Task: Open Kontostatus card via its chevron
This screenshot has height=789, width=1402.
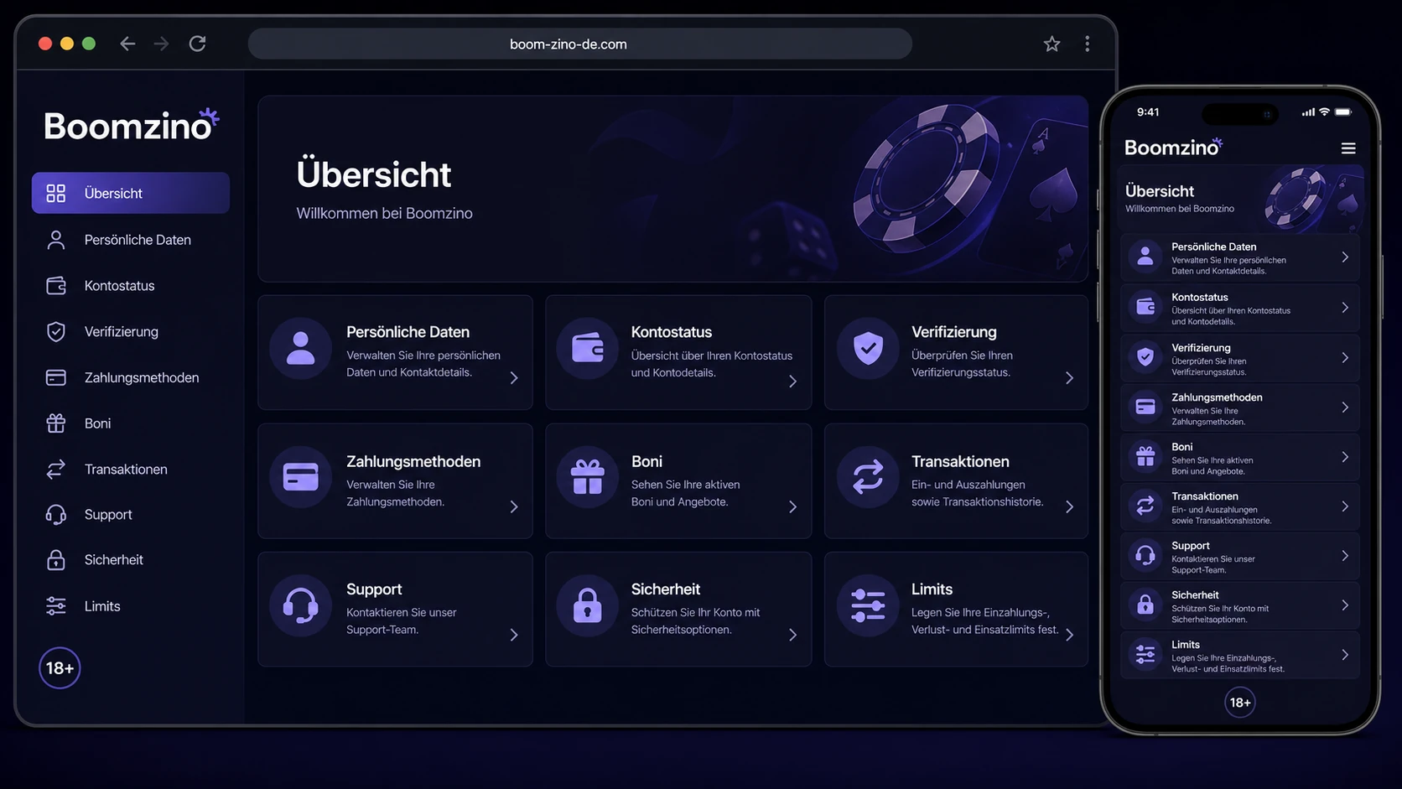Action: (x=792, y=382)
